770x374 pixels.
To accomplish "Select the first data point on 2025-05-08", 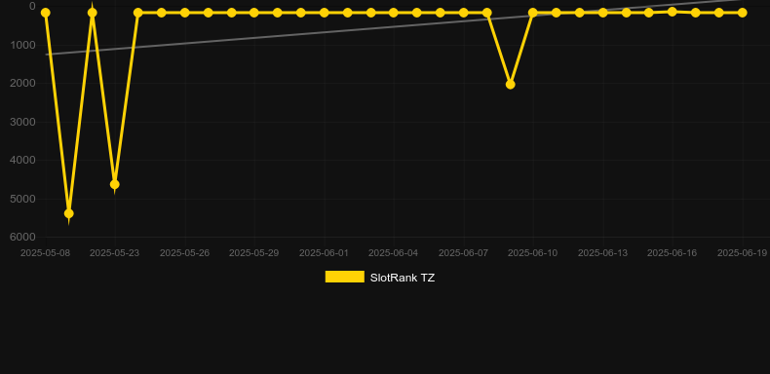I will pos(45,13).
